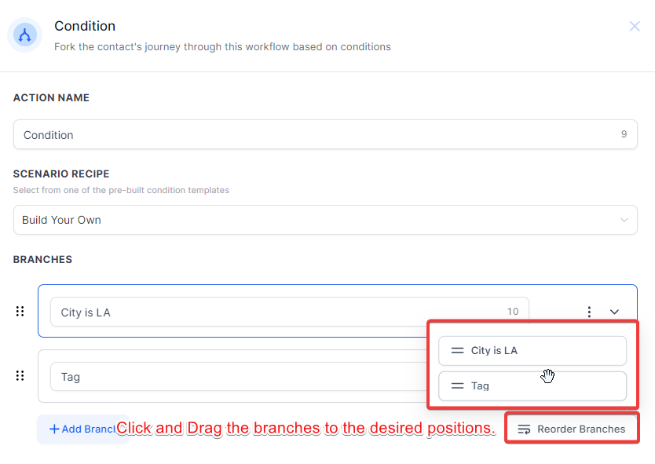
Task: Click the Tag branch name field
Action: click(x=236, y=377)
